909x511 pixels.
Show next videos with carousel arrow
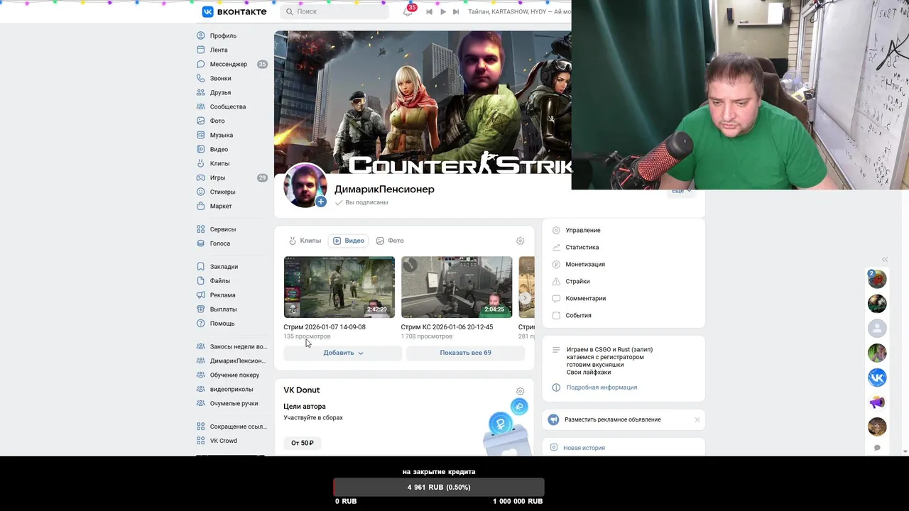[524, 298]
